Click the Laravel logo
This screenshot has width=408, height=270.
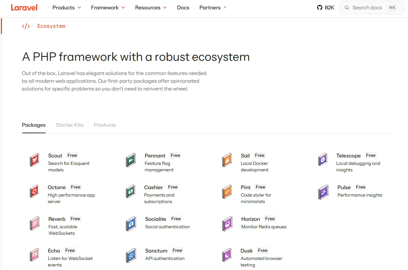(x=24, y=7)
